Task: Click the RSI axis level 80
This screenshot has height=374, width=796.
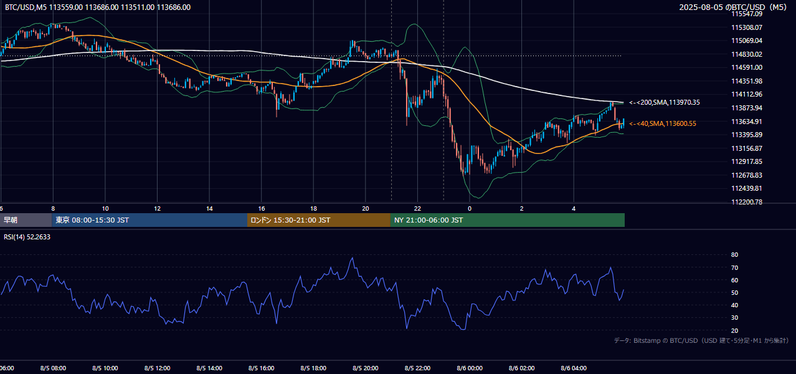Action: pyautogui.click(x=734, y=255)
